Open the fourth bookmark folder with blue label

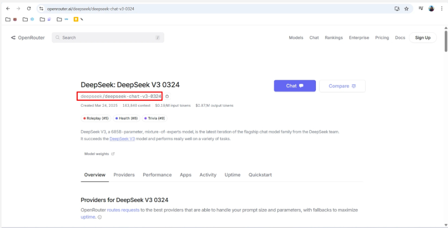62,19
